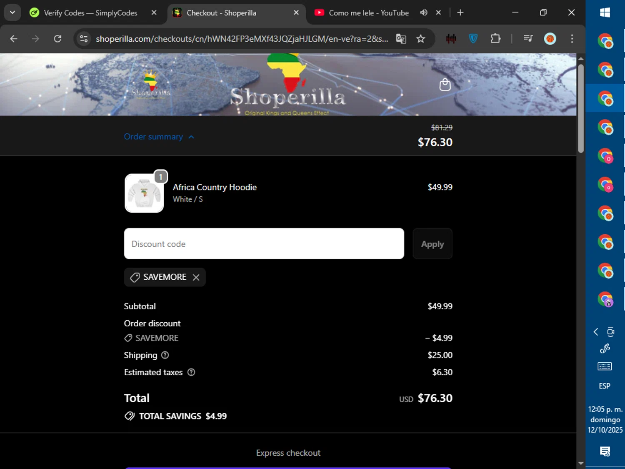Switch to the Como me lele YouTube tab
The height and width of the screenshot is (469, 625).
click(369, 13)
